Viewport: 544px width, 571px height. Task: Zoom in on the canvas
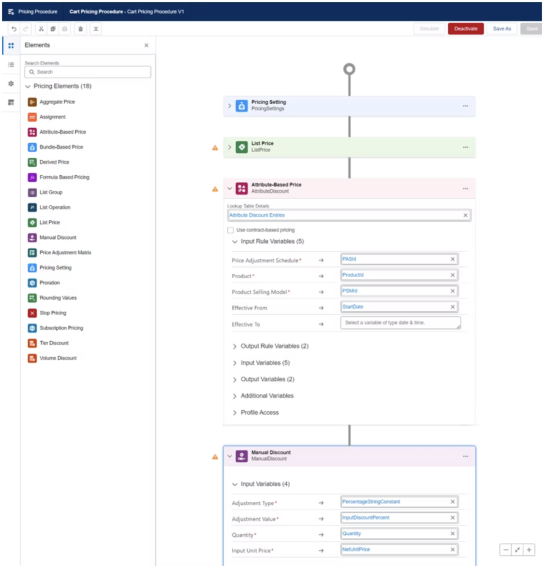click(529, 550)
